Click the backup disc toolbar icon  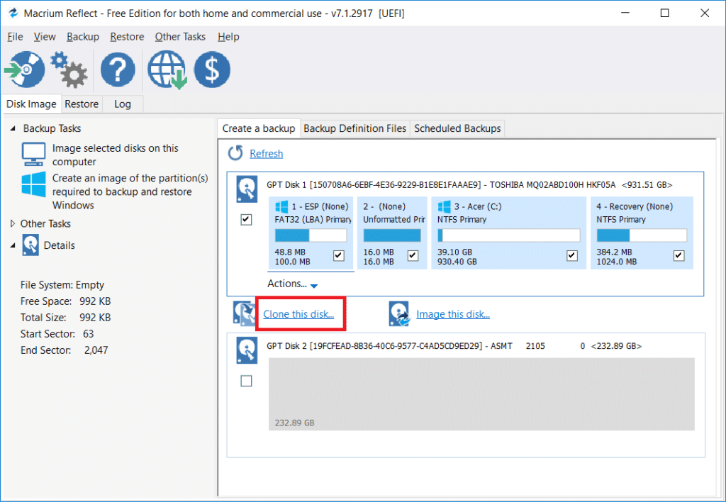[x=25, y=69]
